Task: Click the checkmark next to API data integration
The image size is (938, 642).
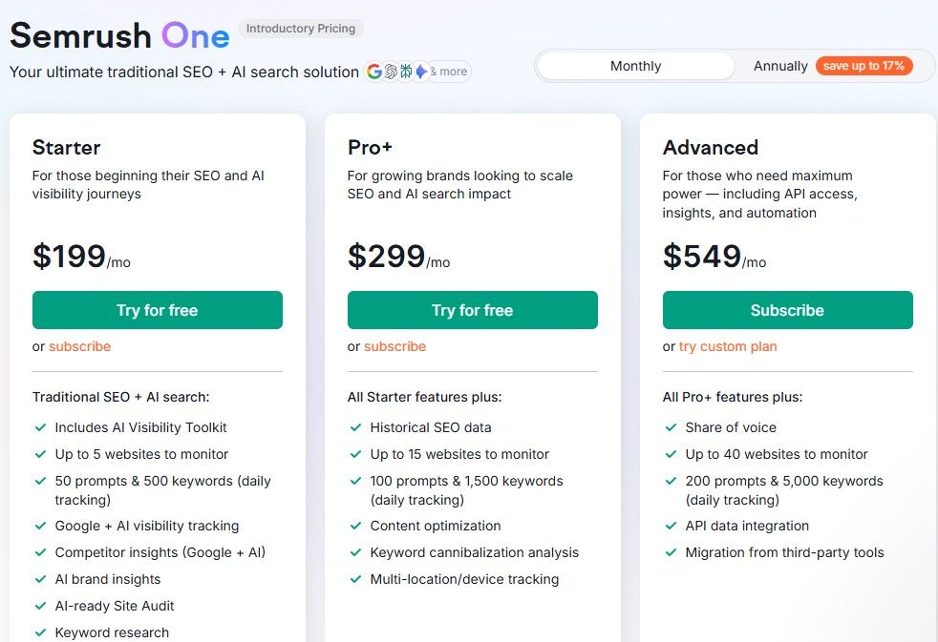Action: (x=672, y=526)
